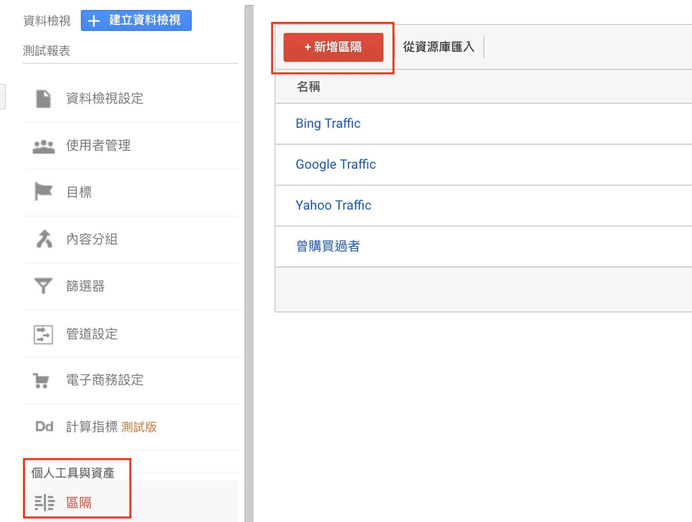The height and width of the screenshot is (522, 692).
Task: Click the funnel icon for 篩選器
Action: coord(43,285)
